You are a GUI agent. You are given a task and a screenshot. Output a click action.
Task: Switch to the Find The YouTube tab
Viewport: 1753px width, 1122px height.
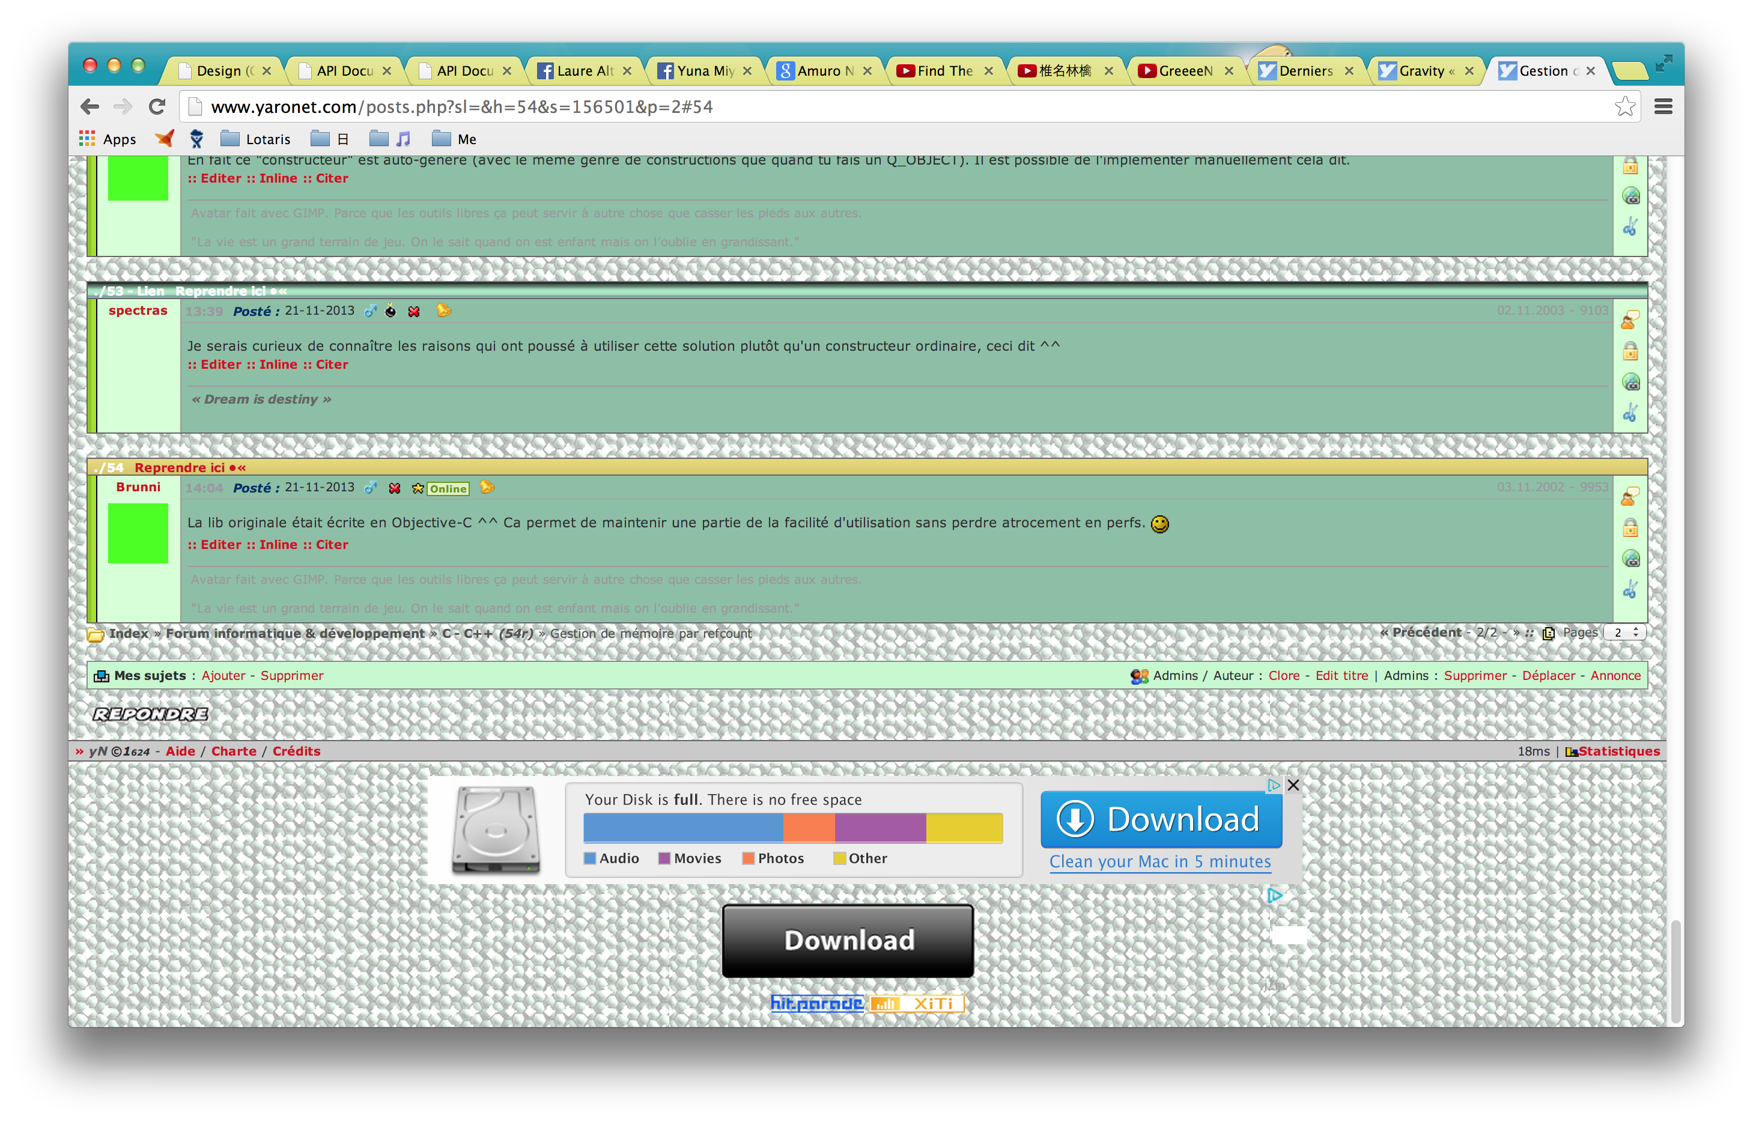click(x=944, y=71)
